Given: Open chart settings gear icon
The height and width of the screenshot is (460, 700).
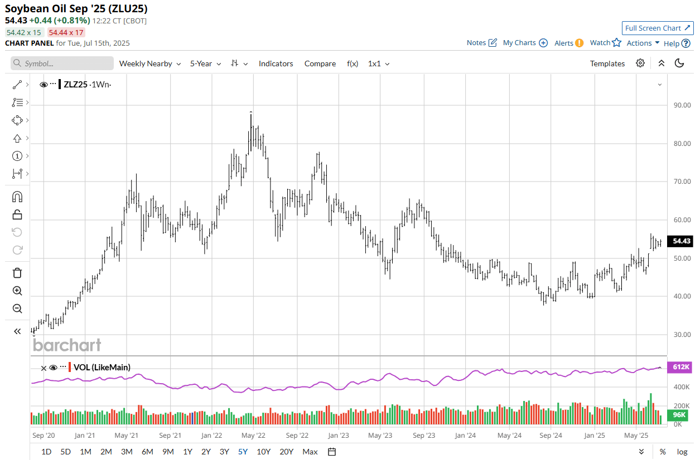Looking at the screenshot, I should tap(640, 63).
